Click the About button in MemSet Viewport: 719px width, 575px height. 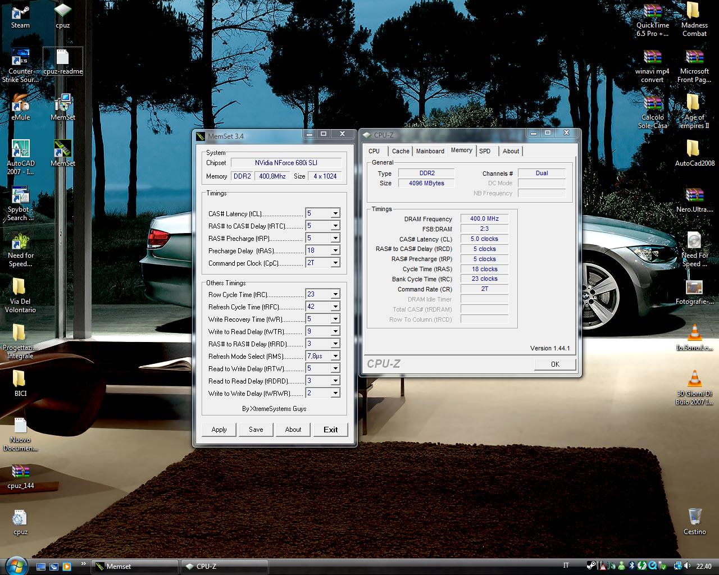click(293, 430)
